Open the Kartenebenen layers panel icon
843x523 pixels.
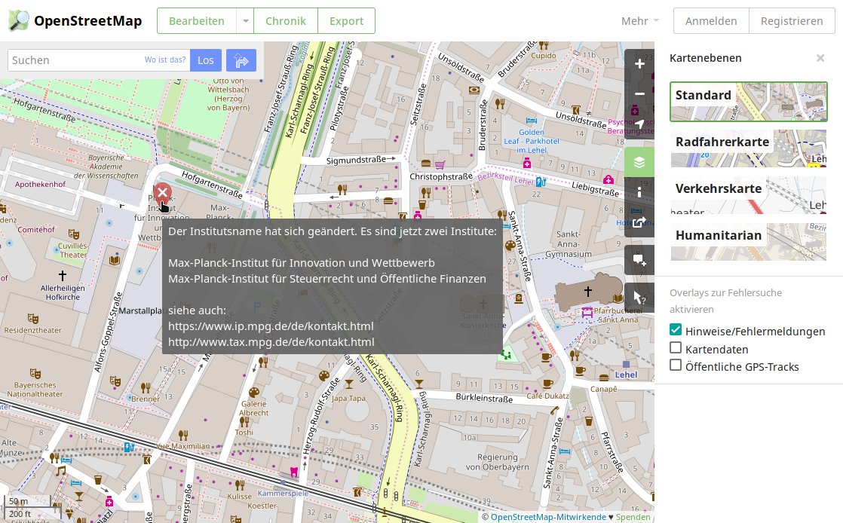(639, 162)
